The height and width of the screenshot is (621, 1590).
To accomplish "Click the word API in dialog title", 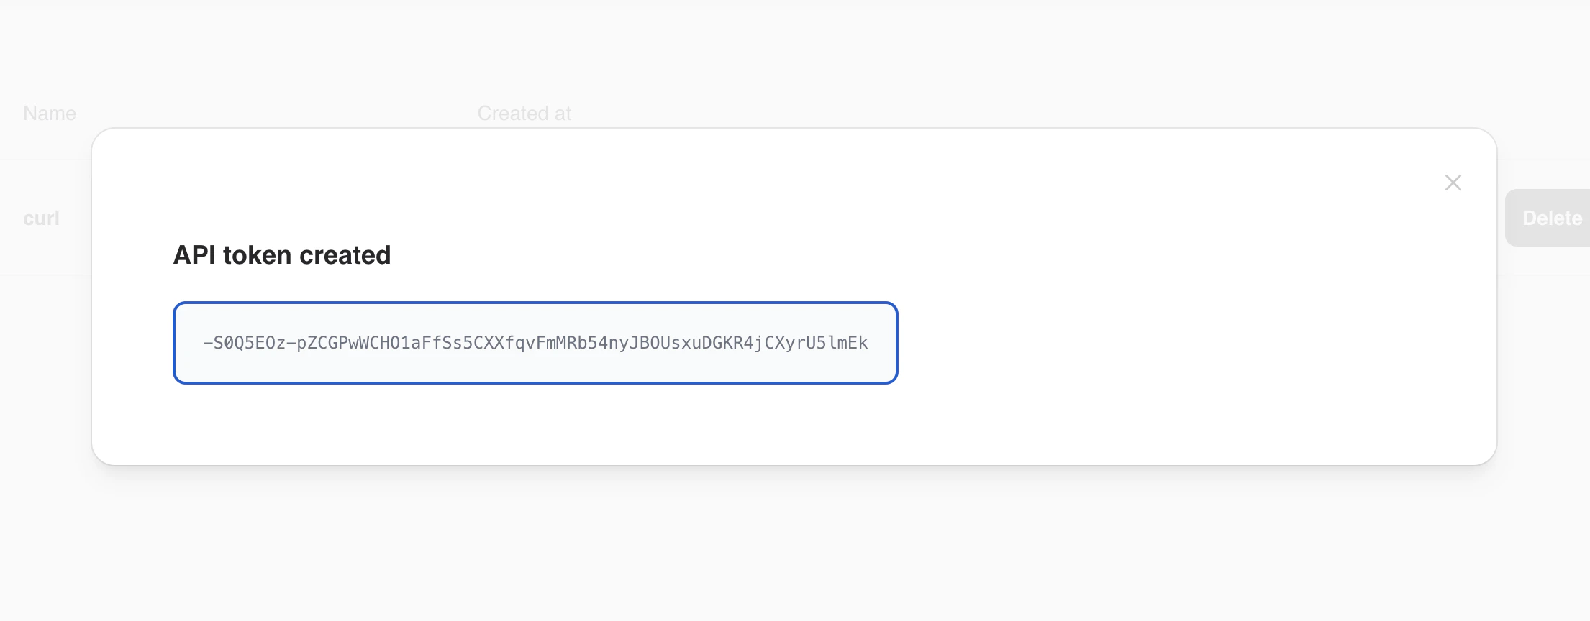I will click(194, 255).
